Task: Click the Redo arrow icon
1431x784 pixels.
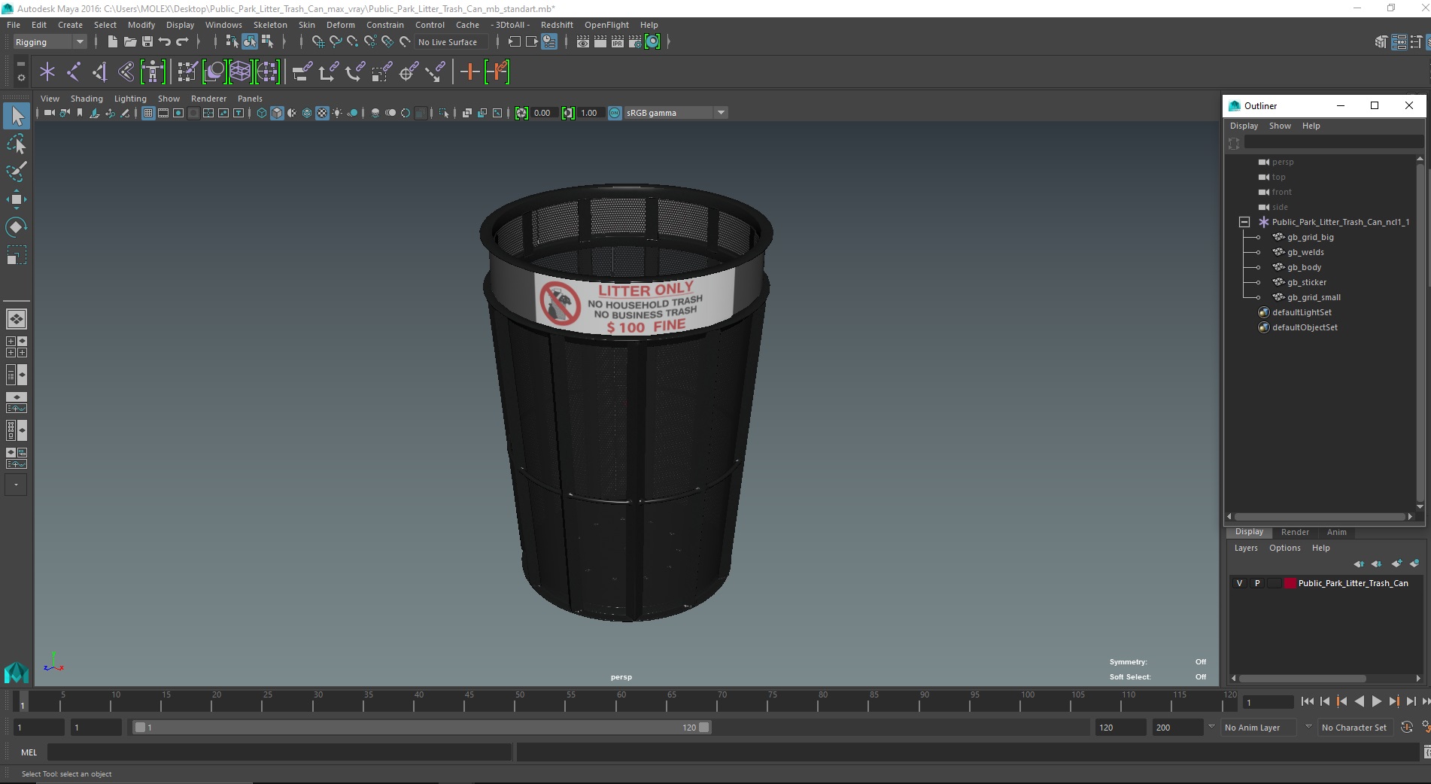Action: click(x=182, y=42)
